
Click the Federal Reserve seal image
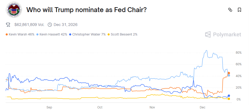pos(13,10)
